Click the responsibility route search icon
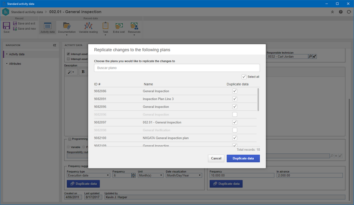354x205 pixels. pyautogui.click(x=332, y=156)
